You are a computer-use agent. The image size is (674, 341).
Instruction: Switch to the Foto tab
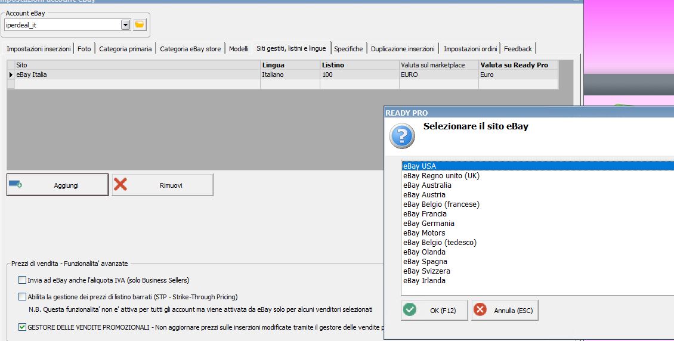coord(84,49)
